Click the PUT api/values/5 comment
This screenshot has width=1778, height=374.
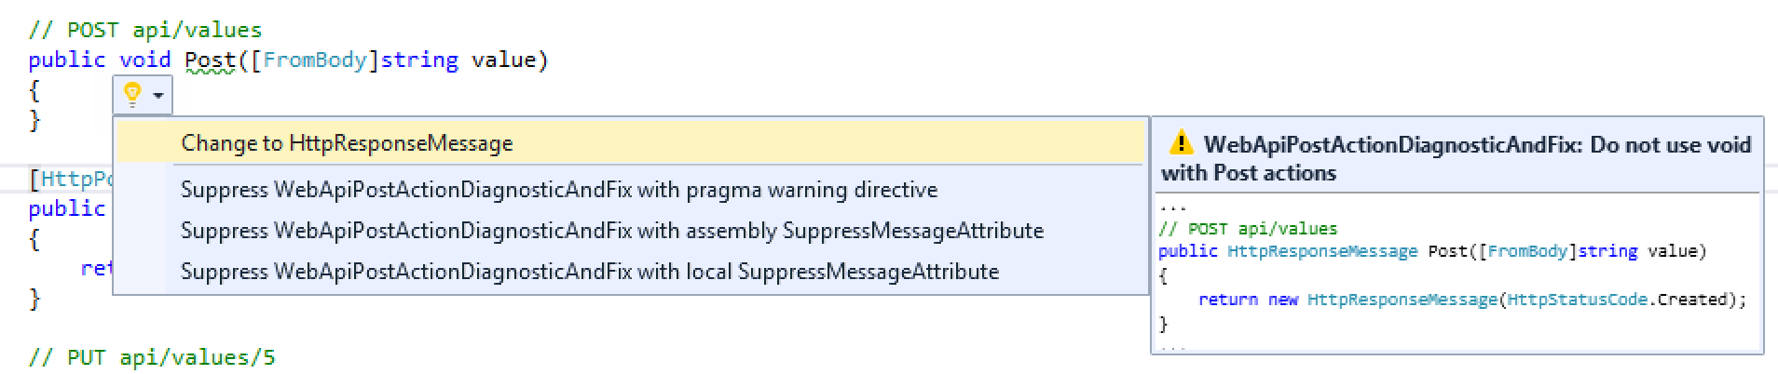(152, 357)
